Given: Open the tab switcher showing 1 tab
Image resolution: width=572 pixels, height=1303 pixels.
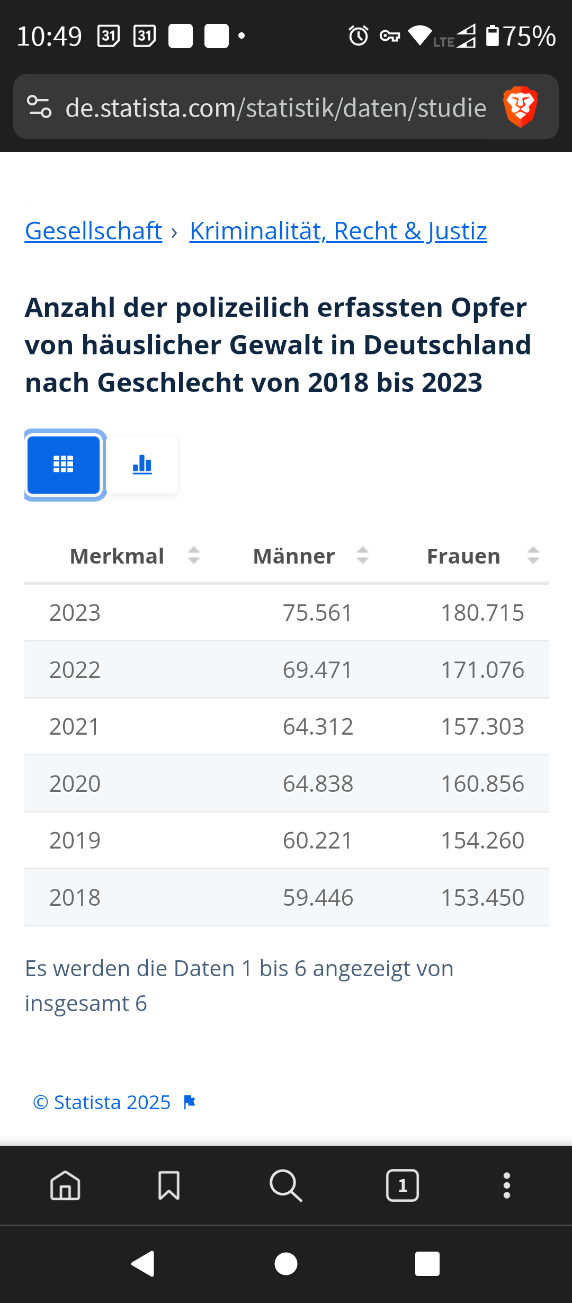Looking at the screenshot, I should 403,1185.
